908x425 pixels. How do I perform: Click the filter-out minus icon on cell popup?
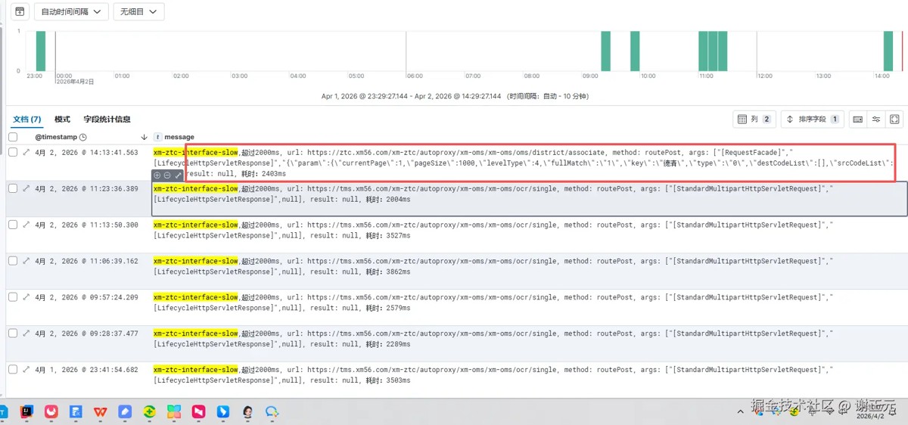167,175
